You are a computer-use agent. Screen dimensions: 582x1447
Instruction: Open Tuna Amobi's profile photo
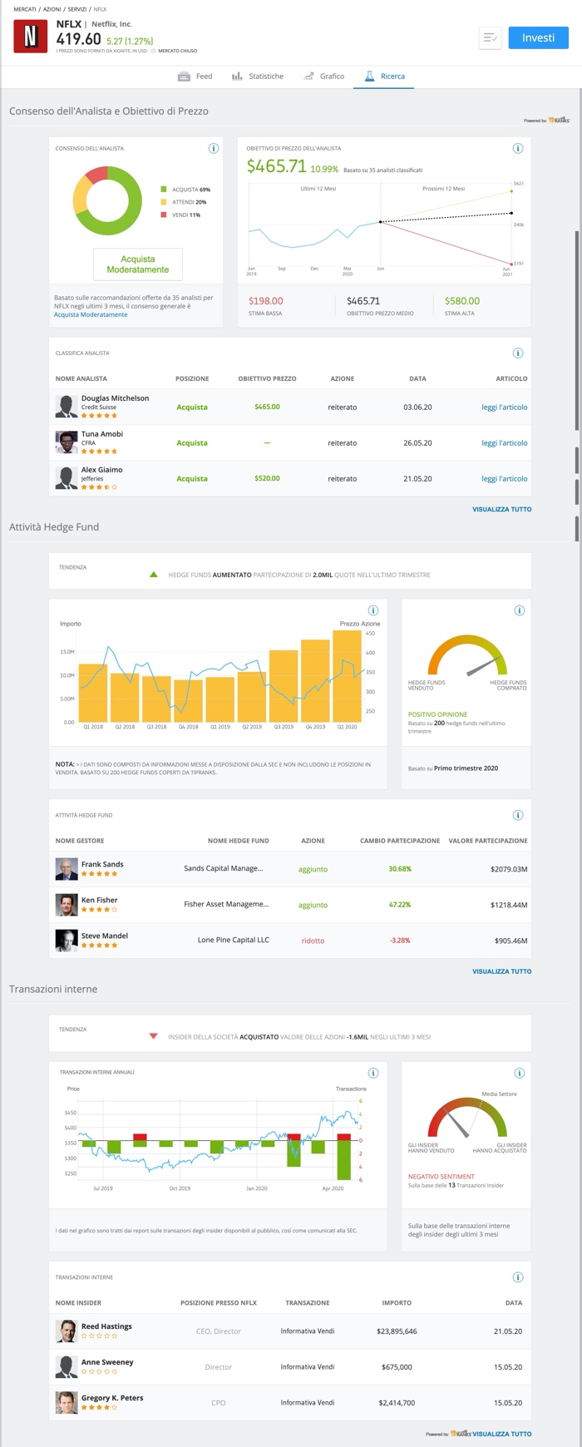67,442
